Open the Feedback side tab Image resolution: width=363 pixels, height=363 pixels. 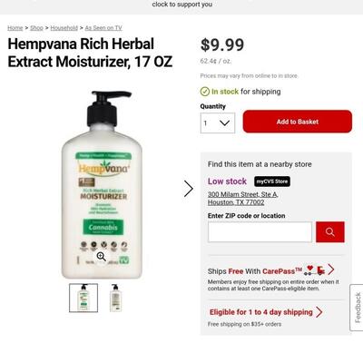tap(357, 308)
